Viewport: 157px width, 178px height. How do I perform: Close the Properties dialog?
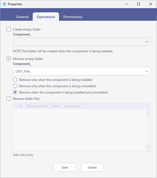tap(151, 4)
